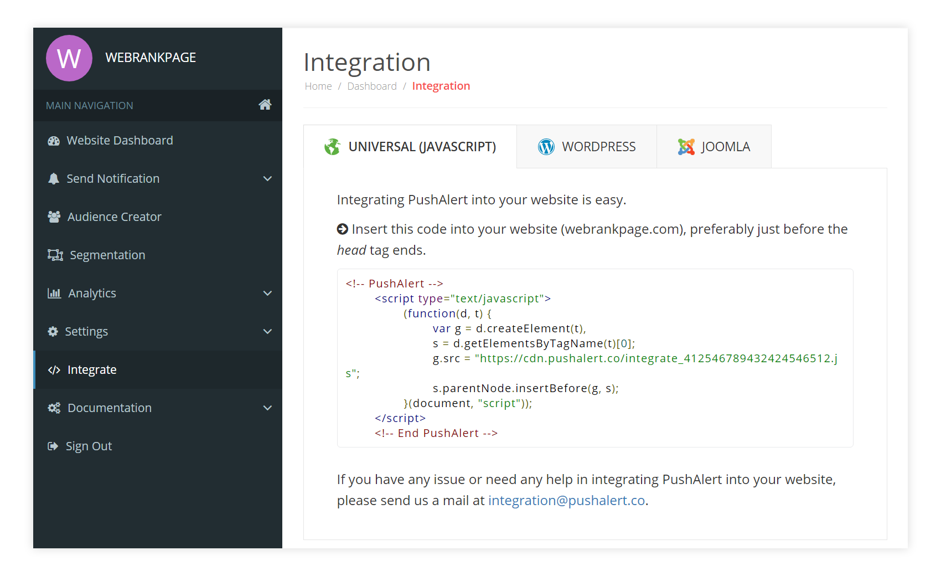Click the Segmentation group icon
This screenshot has height=576, width=941.
55,255
